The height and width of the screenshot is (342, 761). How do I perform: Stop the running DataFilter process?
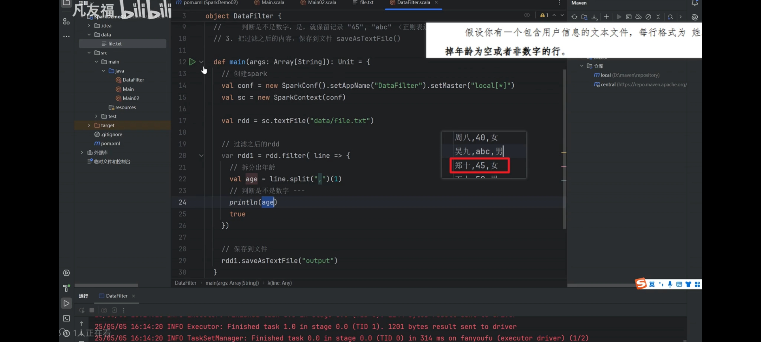[x=92, y=310]
